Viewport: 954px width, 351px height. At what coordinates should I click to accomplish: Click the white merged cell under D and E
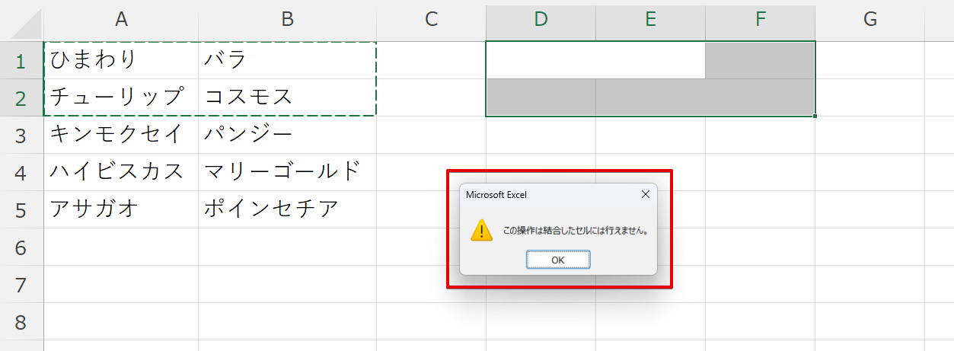coord(595,60)
